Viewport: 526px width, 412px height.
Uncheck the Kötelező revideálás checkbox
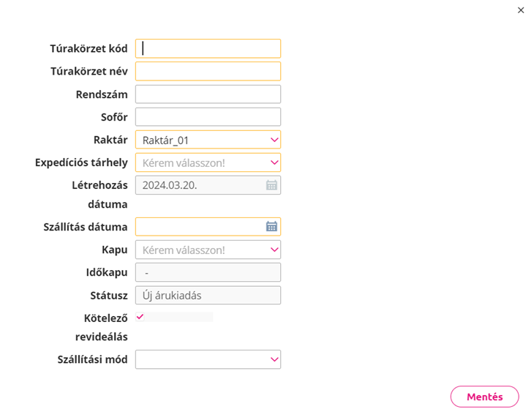(x=140, y=317)
